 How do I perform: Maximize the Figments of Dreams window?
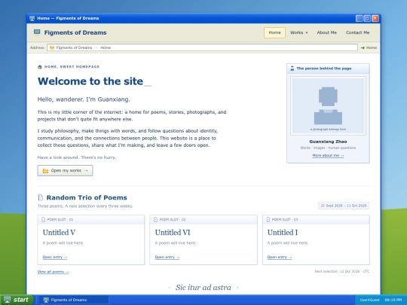[x=367, y=18]
